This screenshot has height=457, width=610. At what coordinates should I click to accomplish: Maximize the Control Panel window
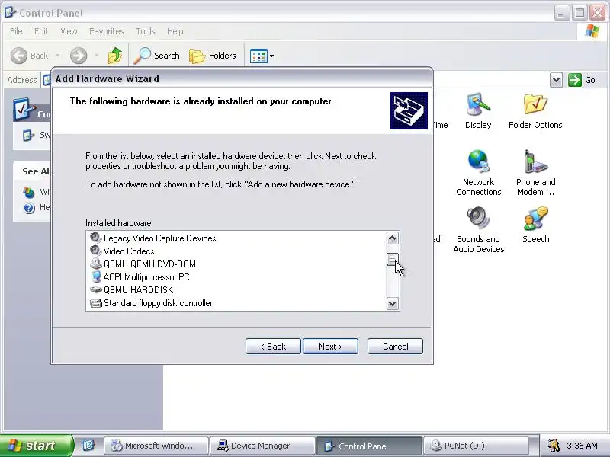click(x=579, y=13)
